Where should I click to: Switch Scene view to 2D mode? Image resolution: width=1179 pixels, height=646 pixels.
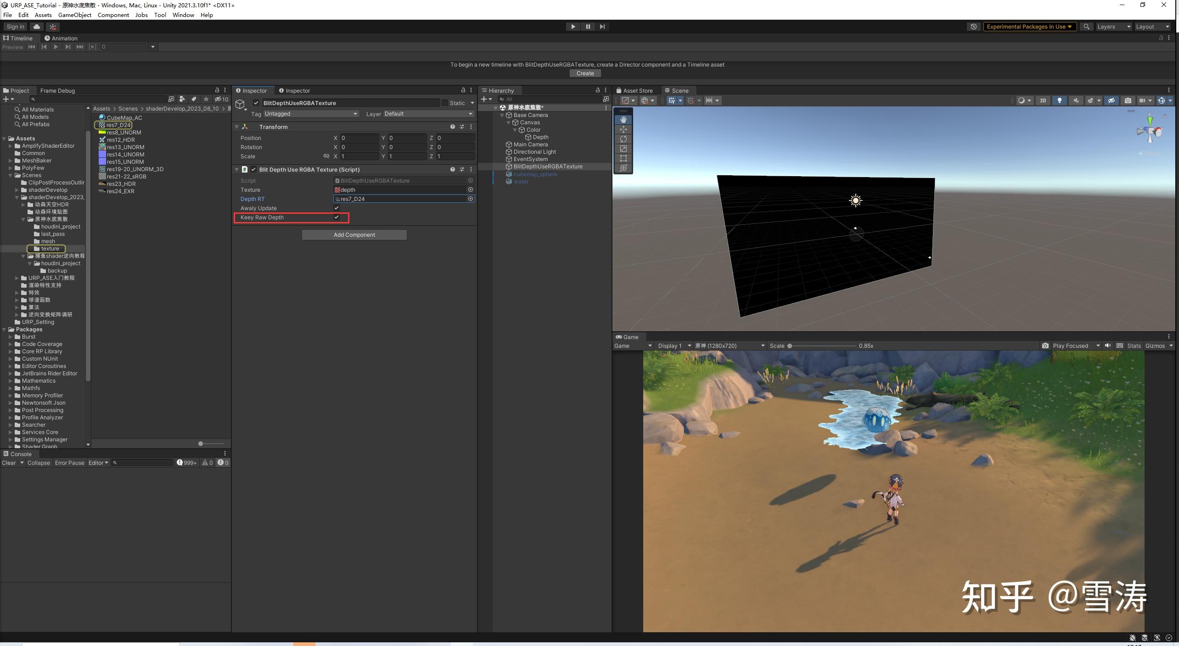point(1044,100)
